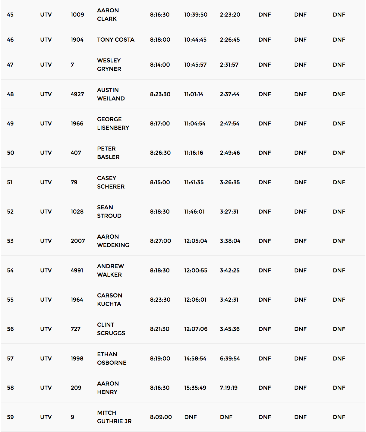
Task: Click Clint Scruggs's name cell
Action: (x=111, y=329)
